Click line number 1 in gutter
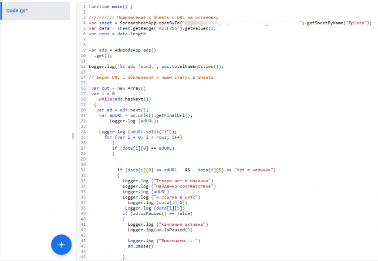This screenshot has height=261, width=378. (84, 7)
